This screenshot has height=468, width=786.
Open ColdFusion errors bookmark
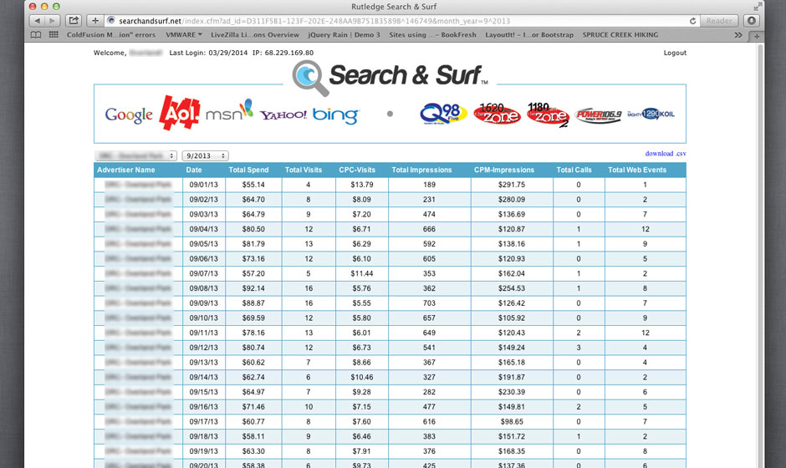coord(110,35)
